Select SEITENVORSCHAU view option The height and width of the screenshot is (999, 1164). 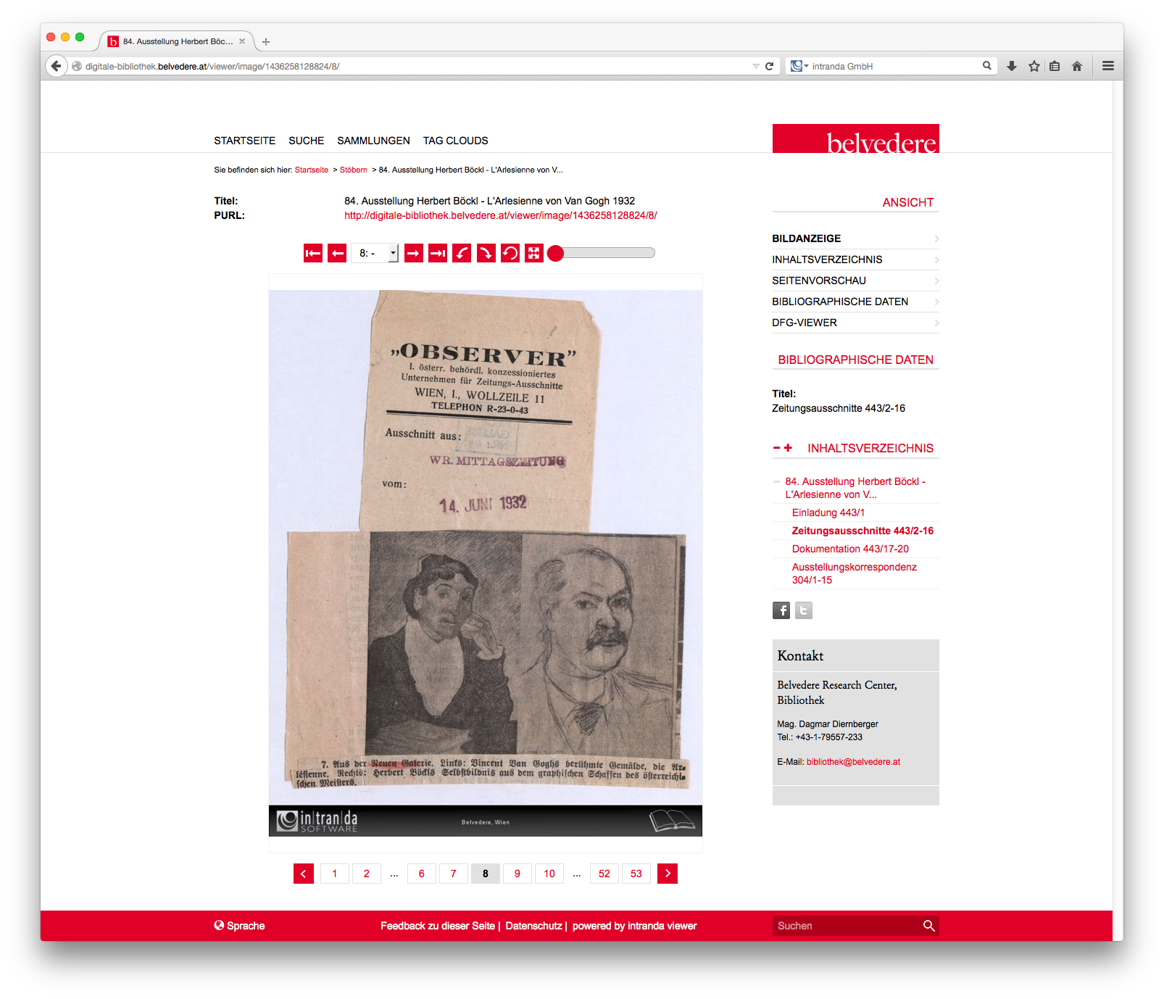[x=855, y=281]
